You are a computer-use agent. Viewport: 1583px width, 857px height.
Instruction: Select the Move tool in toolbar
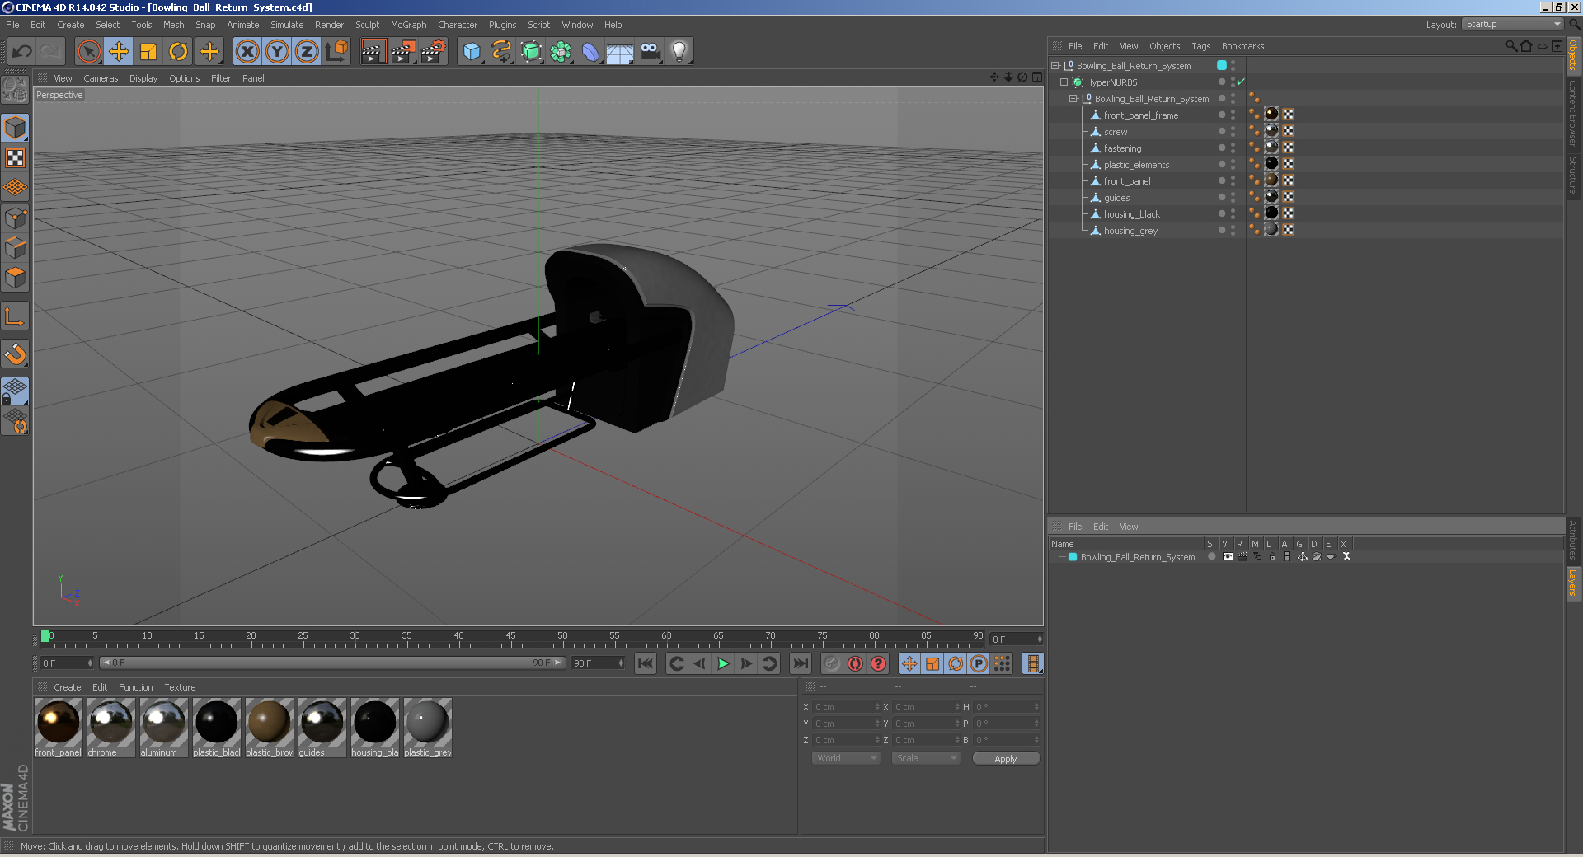[119, 51]
